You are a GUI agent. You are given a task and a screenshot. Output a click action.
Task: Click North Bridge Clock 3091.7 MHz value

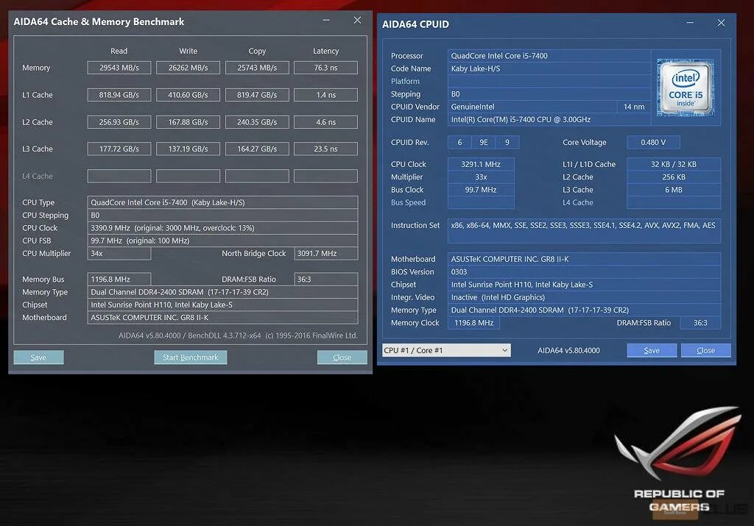click(x=326, y=253)
